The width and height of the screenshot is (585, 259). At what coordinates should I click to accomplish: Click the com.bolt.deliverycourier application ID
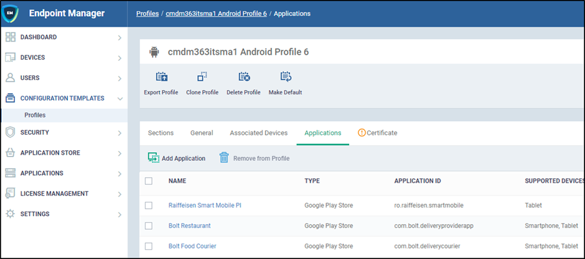[427, 246]
